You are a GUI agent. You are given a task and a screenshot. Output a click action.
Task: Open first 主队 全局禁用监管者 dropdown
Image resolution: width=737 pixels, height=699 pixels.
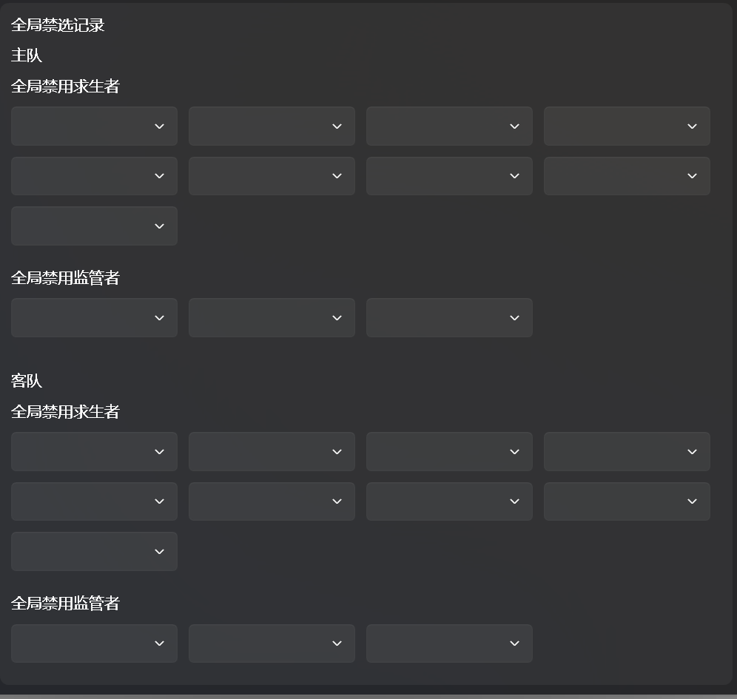[x=94, y=317]
